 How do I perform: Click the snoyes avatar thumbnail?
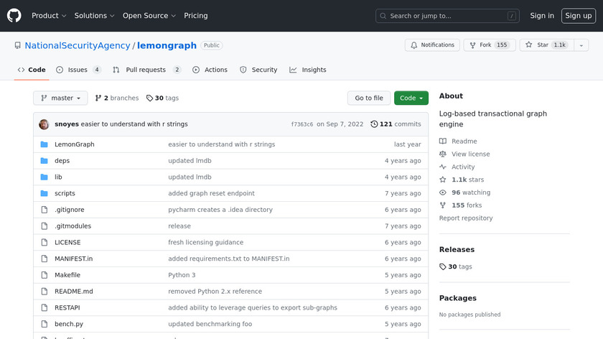44,124
